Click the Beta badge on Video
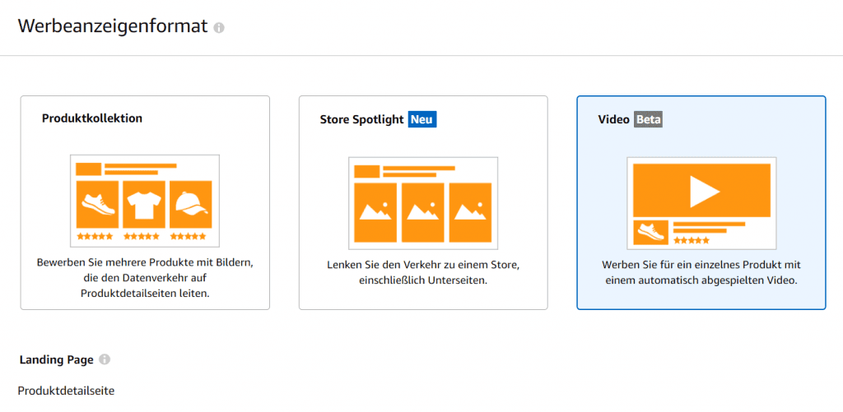 [648, 119]
